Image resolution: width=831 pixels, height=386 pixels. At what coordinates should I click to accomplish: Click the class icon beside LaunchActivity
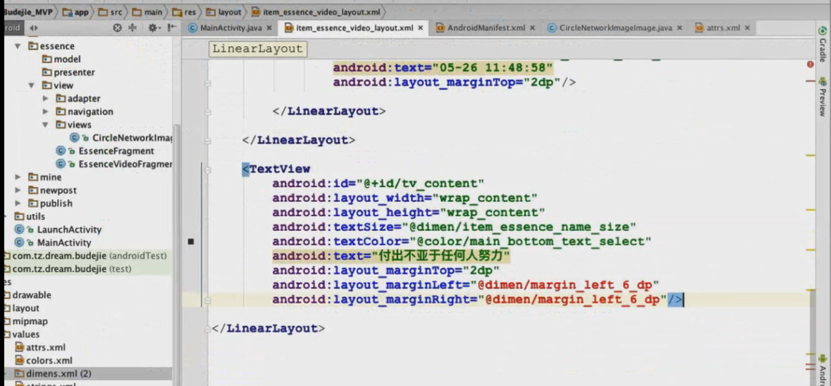tap(19, 229)
